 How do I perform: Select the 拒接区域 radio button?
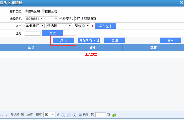[43, 11]
